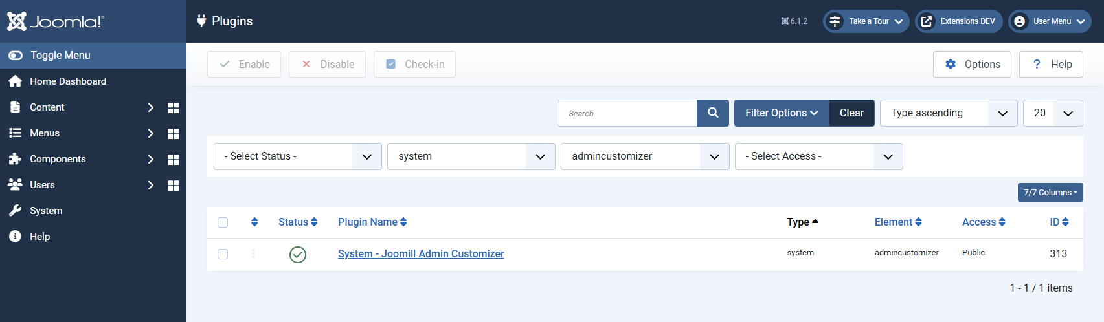Open the Select Status filter
The image size is (1104, 322).
click(x=298, y=156)
